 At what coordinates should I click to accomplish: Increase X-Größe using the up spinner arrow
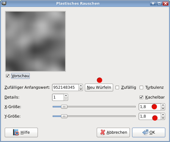click(163, 105)
